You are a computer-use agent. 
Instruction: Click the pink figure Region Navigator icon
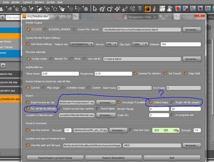pyautogui.click(x=155, y=9)
